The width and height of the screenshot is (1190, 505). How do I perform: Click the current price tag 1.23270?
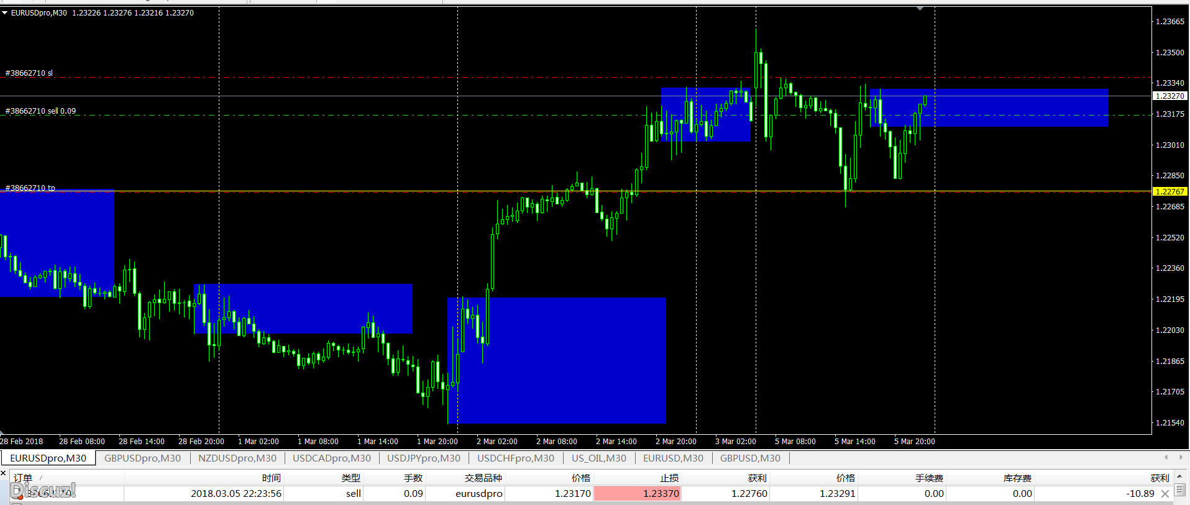point(1169,96)
